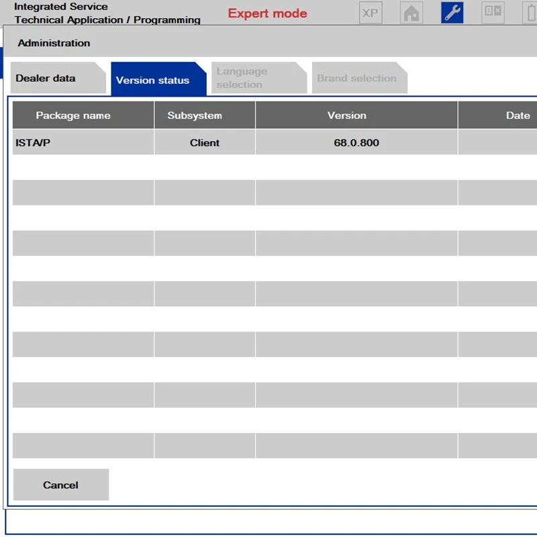Click the Version column header
Viewport: 537px width, 537px height.
point(356,115)
